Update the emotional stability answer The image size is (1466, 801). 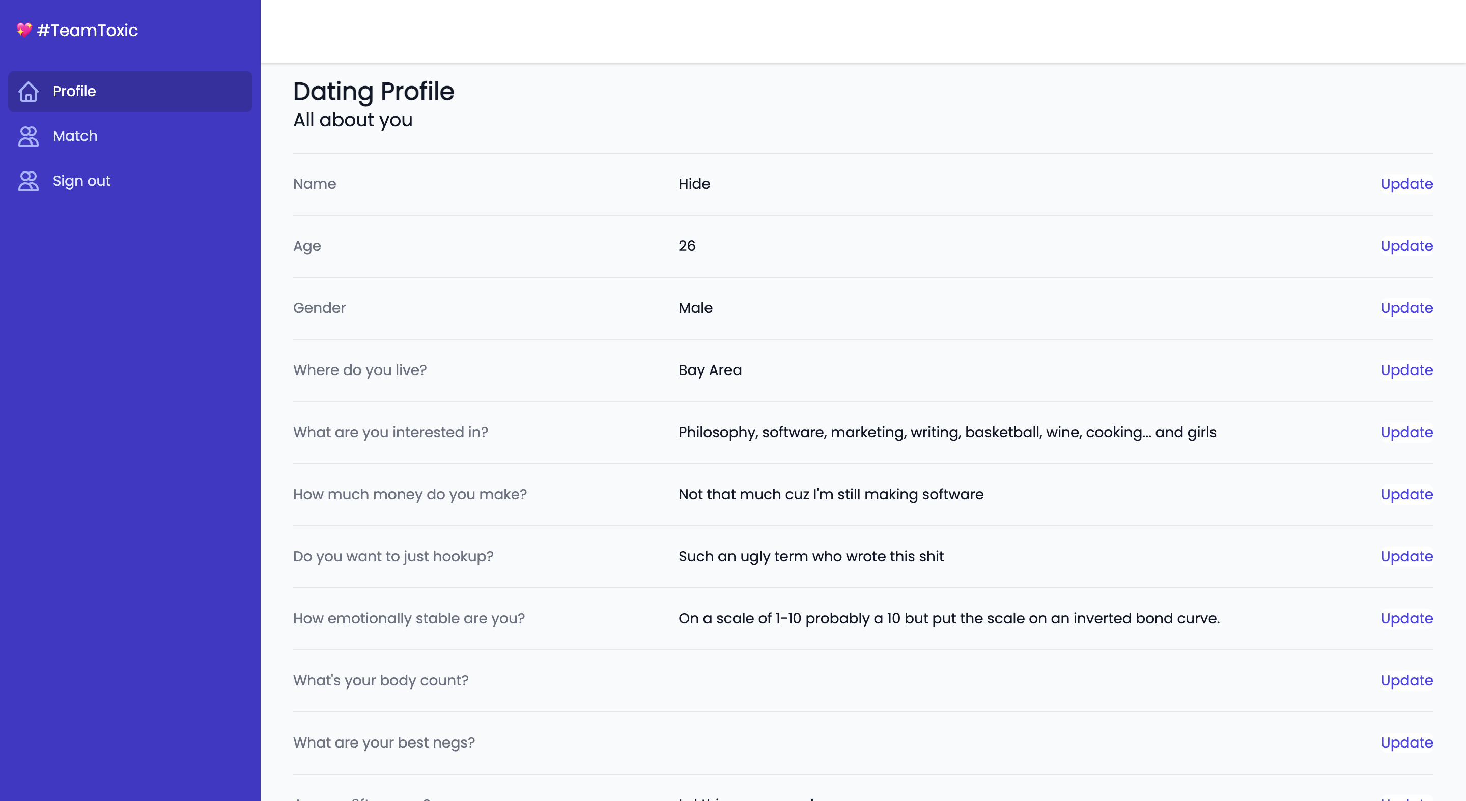click(1406, 618)
